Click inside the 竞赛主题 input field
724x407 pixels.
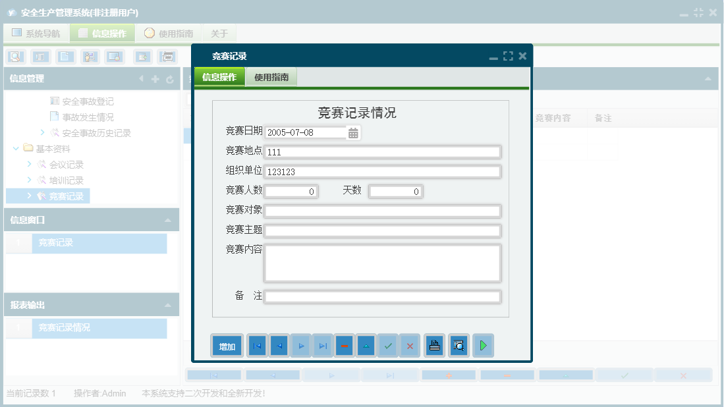coord(382,231)
